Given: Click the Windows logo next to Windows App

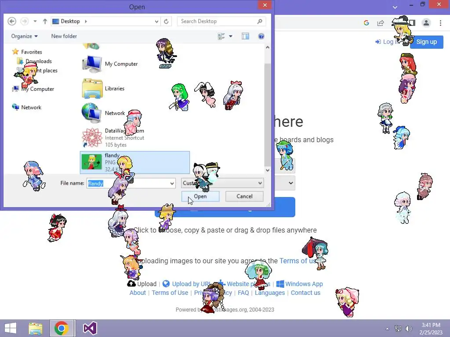Looking at the screenshot, I should (x=280, y=284).
